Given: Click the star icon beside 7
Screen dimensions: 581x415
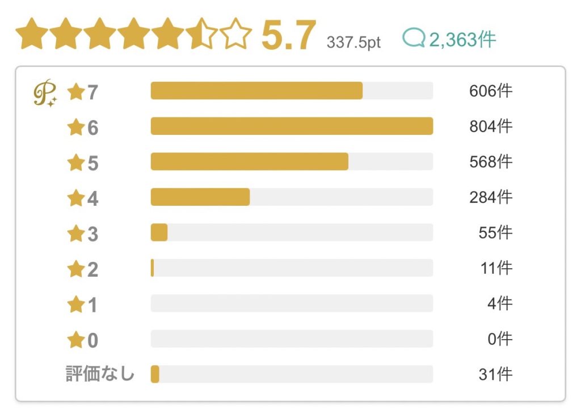Looking at the screenshot, I should point(76,91).
